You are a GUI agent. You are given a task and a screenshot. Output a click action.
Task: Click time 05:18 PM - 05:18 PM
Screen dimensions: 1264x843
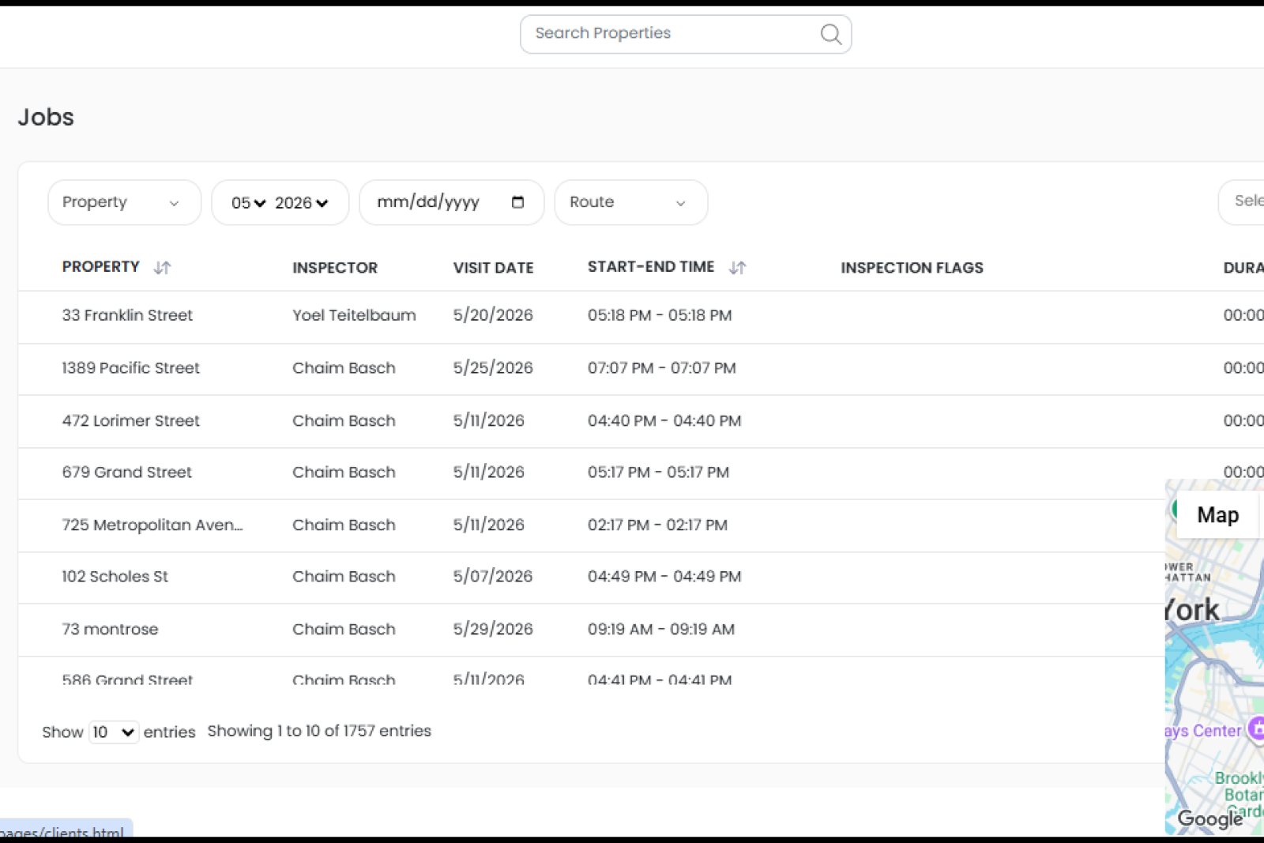click(x=660, y=315)
